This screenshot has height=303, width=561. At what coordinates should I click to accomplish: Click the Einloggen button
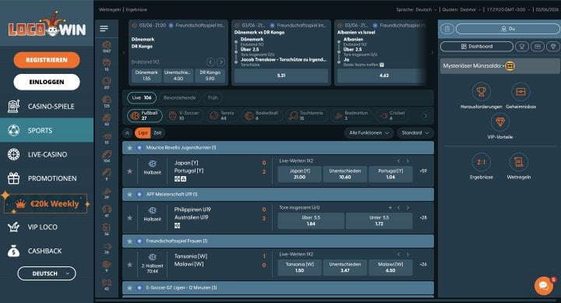point(47,82)
